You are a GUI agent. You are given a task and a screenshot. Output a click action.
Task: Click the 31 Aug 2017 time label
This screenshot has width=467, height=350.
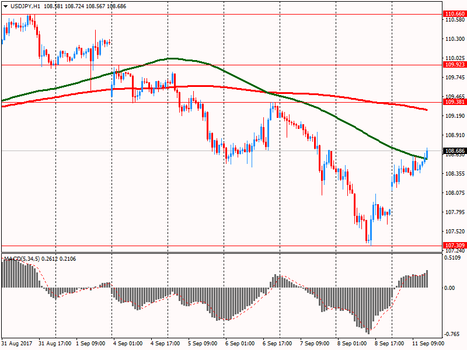[x=17, y=344]
